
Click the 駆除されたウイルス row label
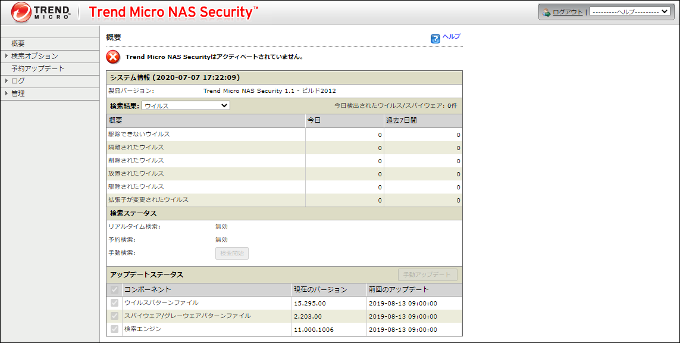coord(136,186)
